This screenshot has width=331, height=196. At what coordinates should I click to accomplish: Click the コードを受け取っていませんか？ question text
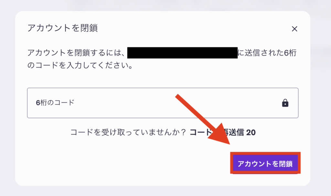click(128, 133)
